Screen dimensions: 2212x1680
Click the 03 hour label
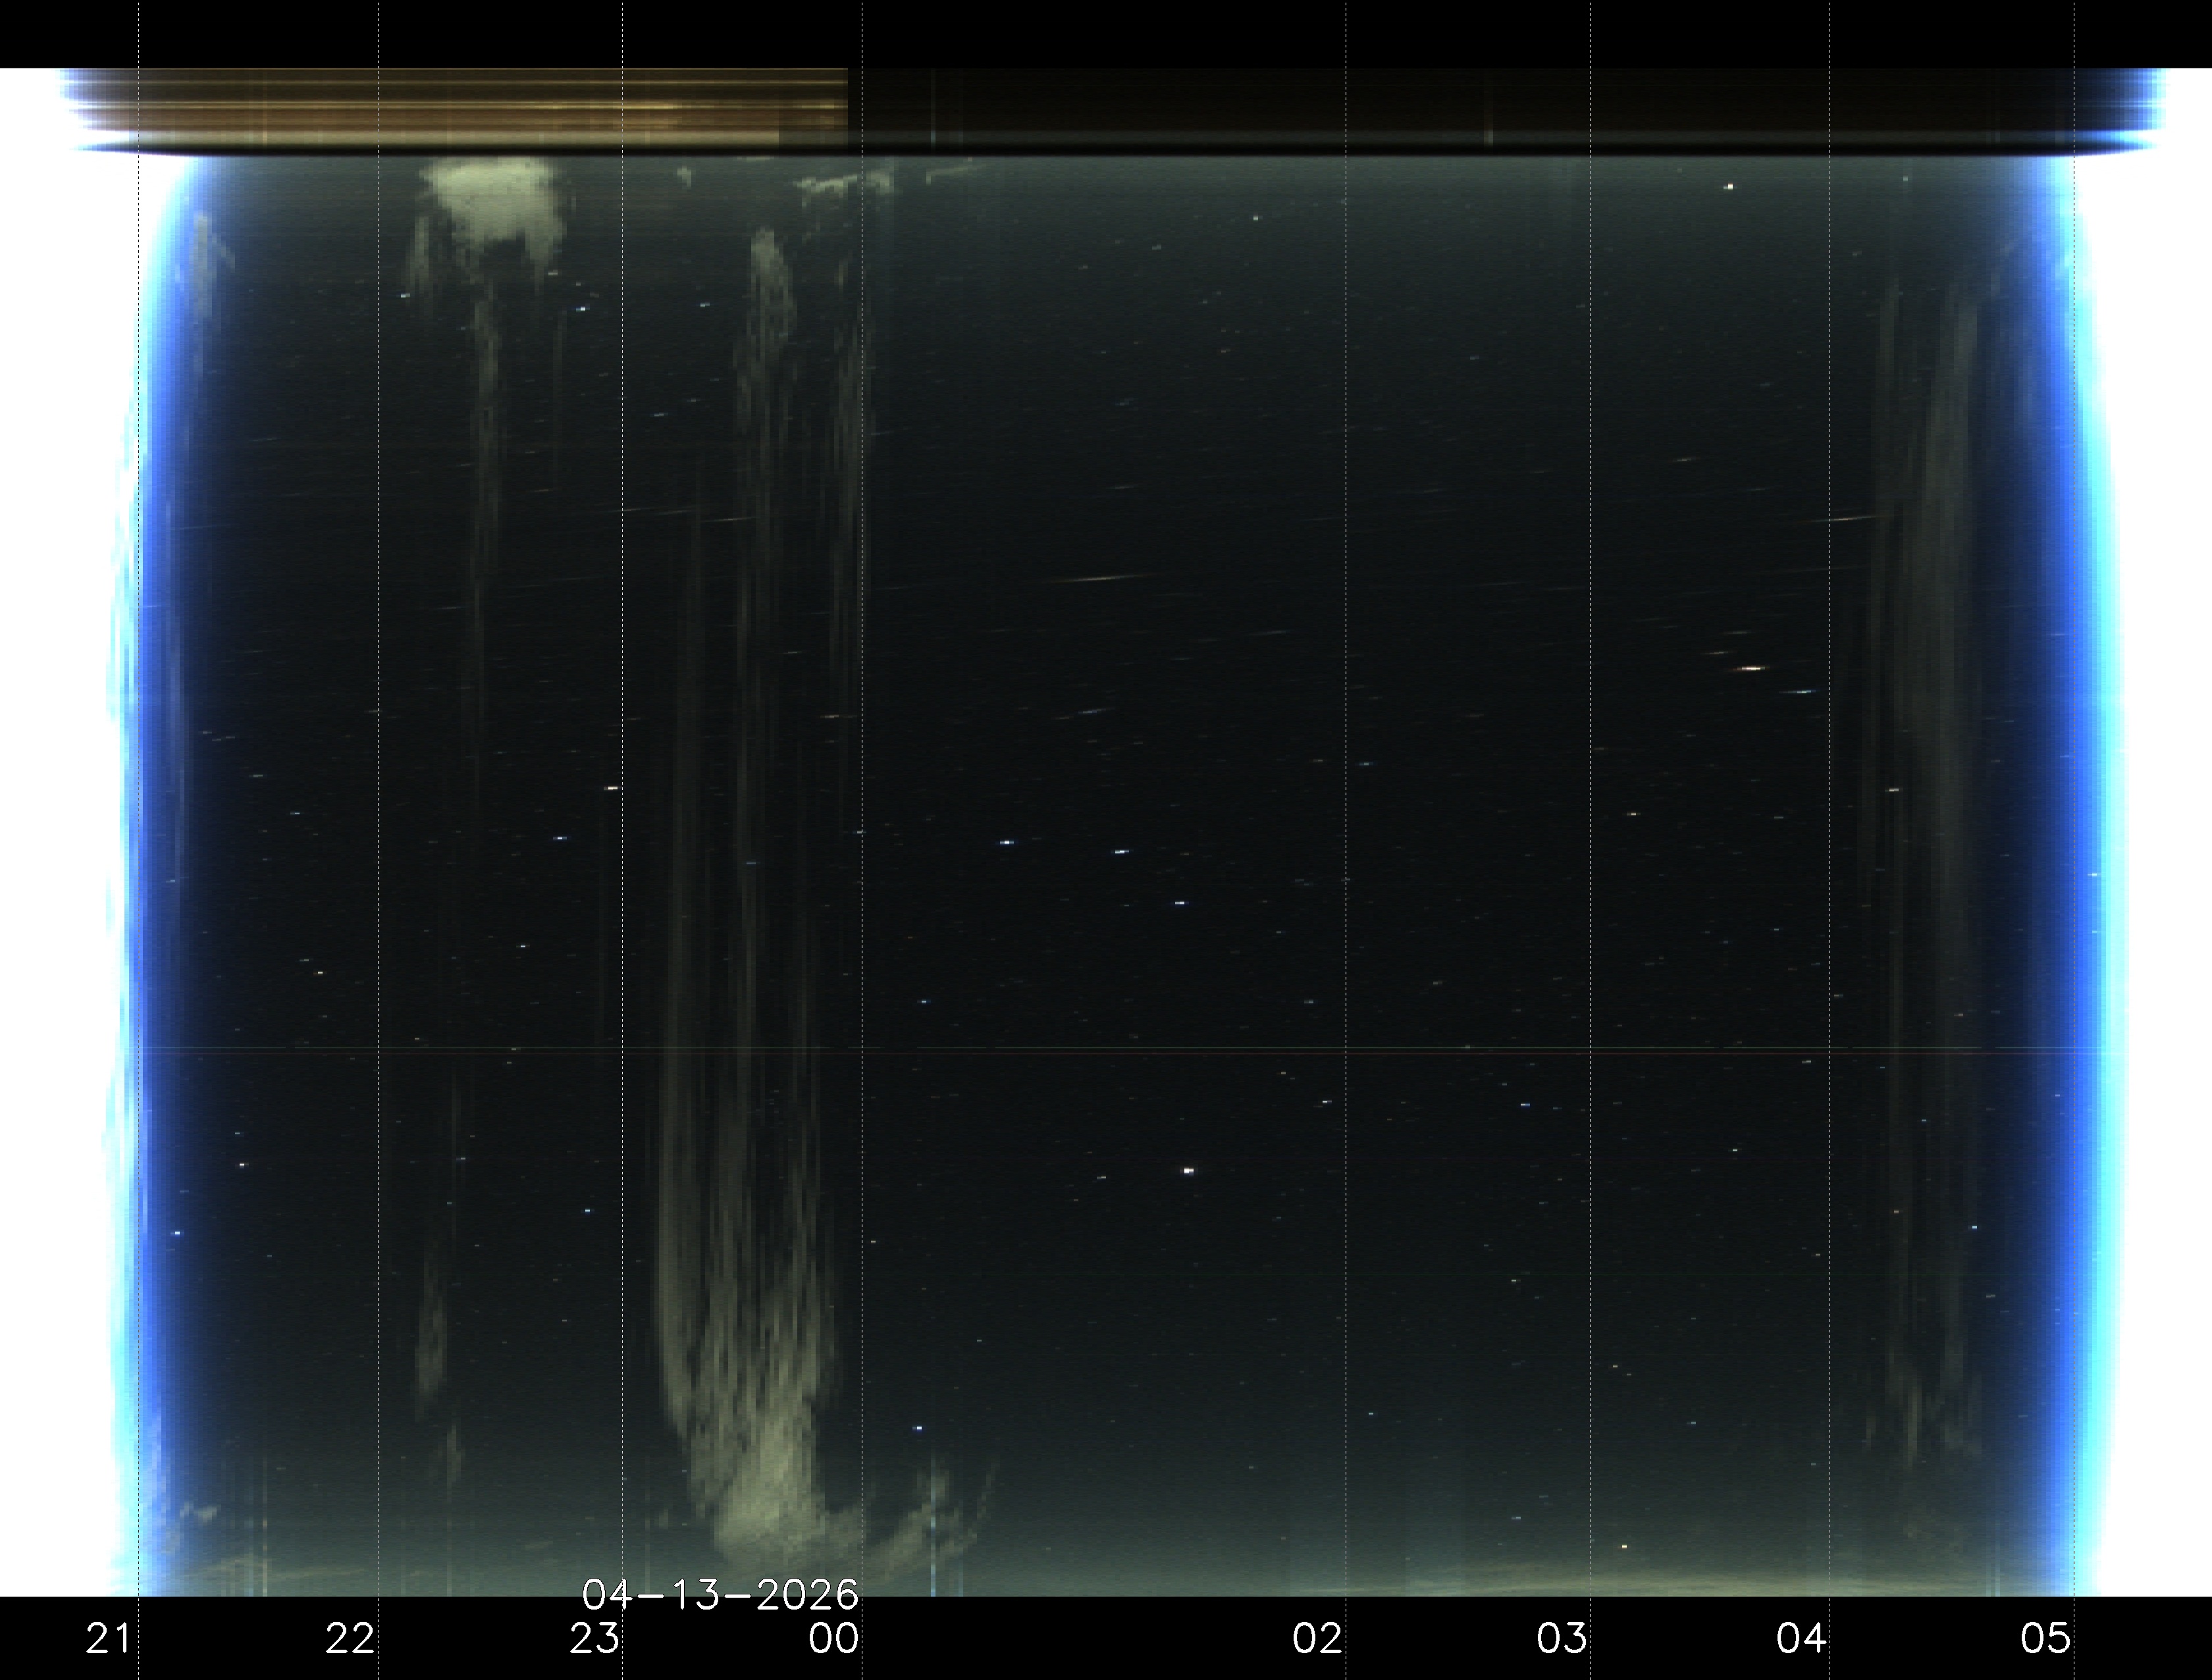coord(1562,1639)
